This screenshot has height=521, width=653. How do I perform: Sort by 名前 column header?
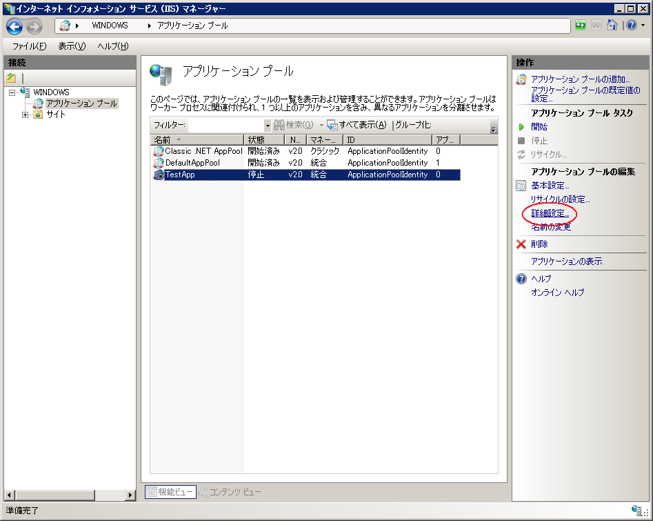coord(197,139)
